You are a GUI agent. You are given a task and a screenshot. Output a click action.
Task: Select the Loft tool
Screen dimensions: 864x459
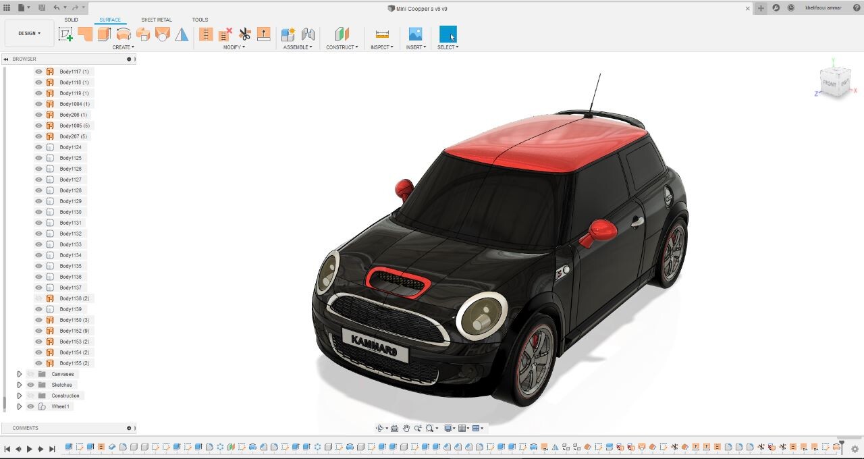click(x=163, y=32)
